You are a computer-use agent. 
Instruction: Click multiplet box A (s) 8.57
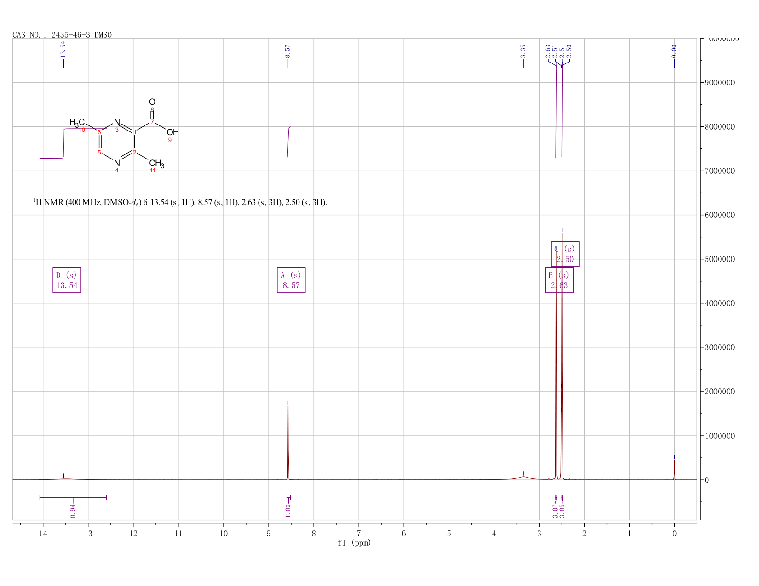[x=291, y=280]
